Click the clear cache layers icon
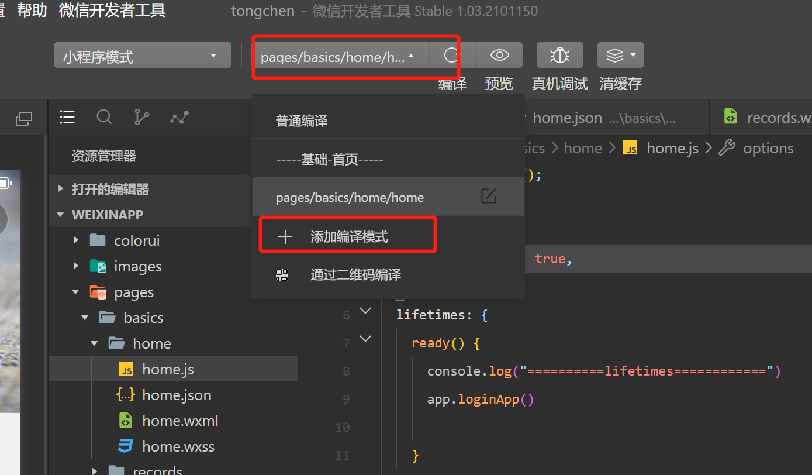 coord(614,56)
